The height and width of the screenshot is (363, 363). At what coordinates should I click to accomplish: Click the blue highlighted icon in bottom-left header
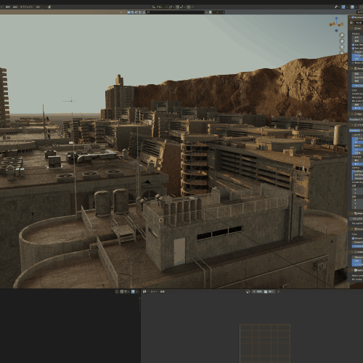pos(133,292)
